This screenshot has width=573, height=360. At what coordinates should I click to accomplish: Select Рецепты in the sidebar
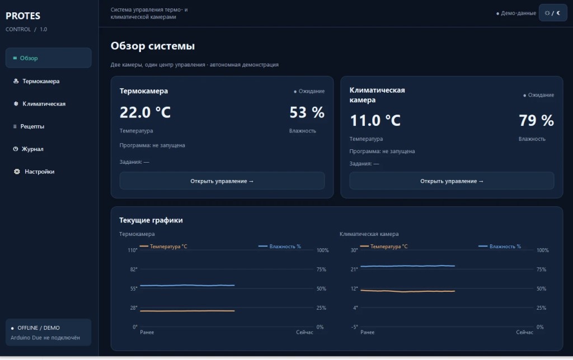click(48, 126)
